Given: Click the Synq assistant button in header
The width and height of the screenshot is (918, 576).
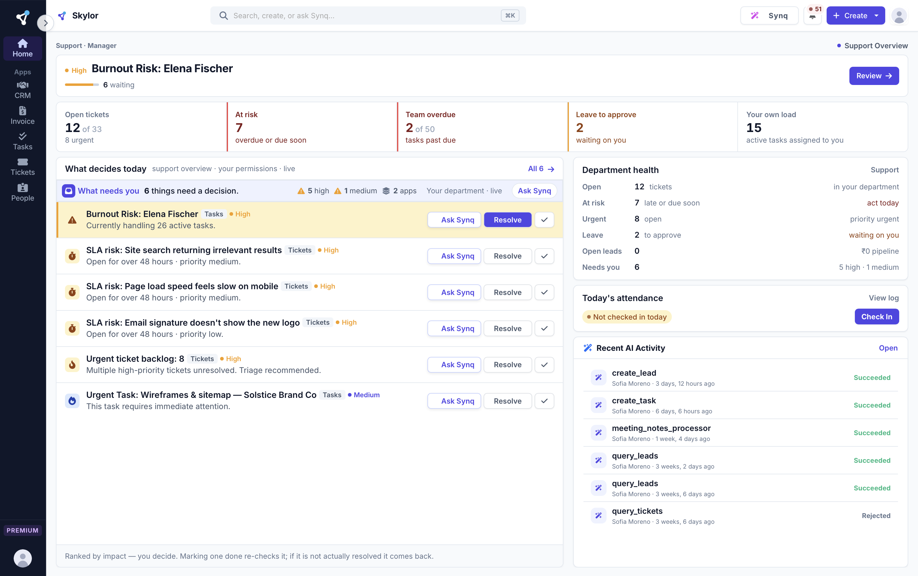Looking at the screenshot, I should click(769, 15).
